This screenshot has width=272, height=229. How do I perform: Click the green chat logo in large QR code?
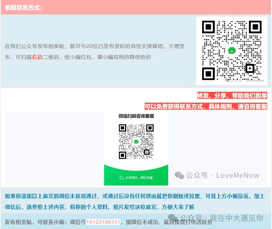[x=232, y=51]
